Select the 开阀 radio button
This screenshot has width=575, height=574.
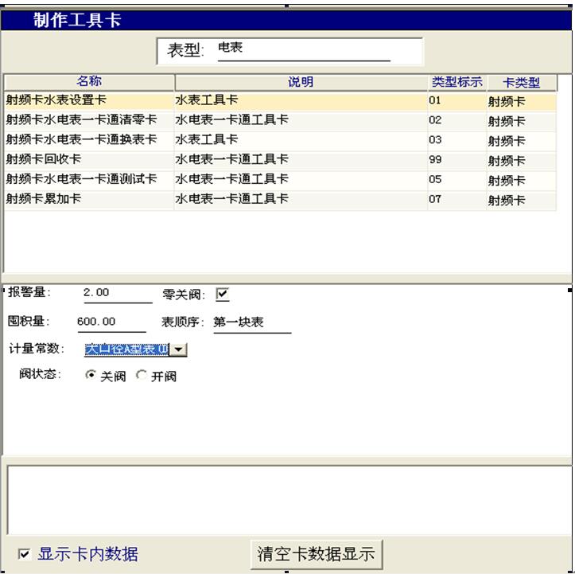click(x=142, y=376)
